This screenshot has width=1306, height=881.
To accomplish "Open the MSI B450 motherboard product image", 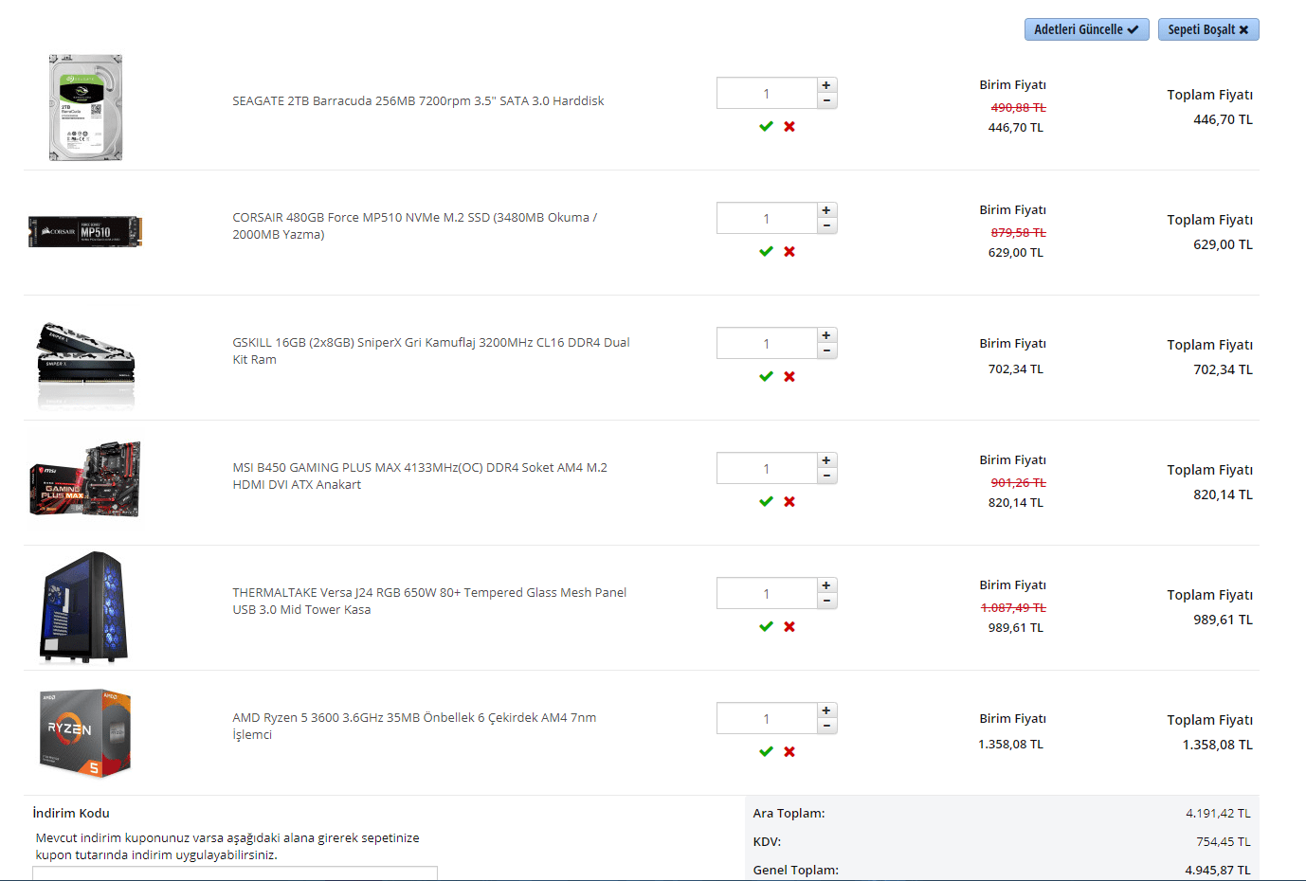I will pos(85,478).
